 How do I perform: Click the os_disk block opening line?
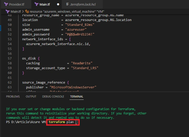click(31, 58)
